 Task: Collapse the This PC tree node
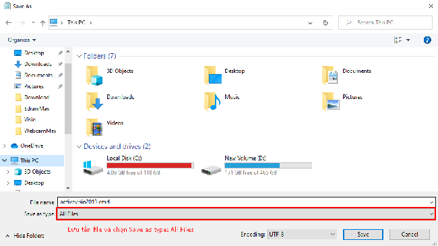5,160
